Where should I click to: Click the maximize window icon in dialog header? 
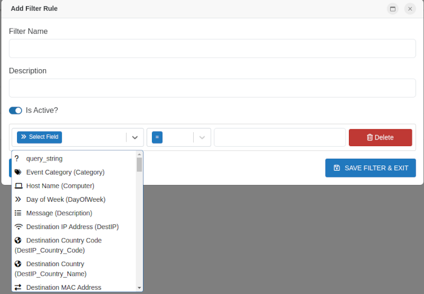click(x=393, y=9)
